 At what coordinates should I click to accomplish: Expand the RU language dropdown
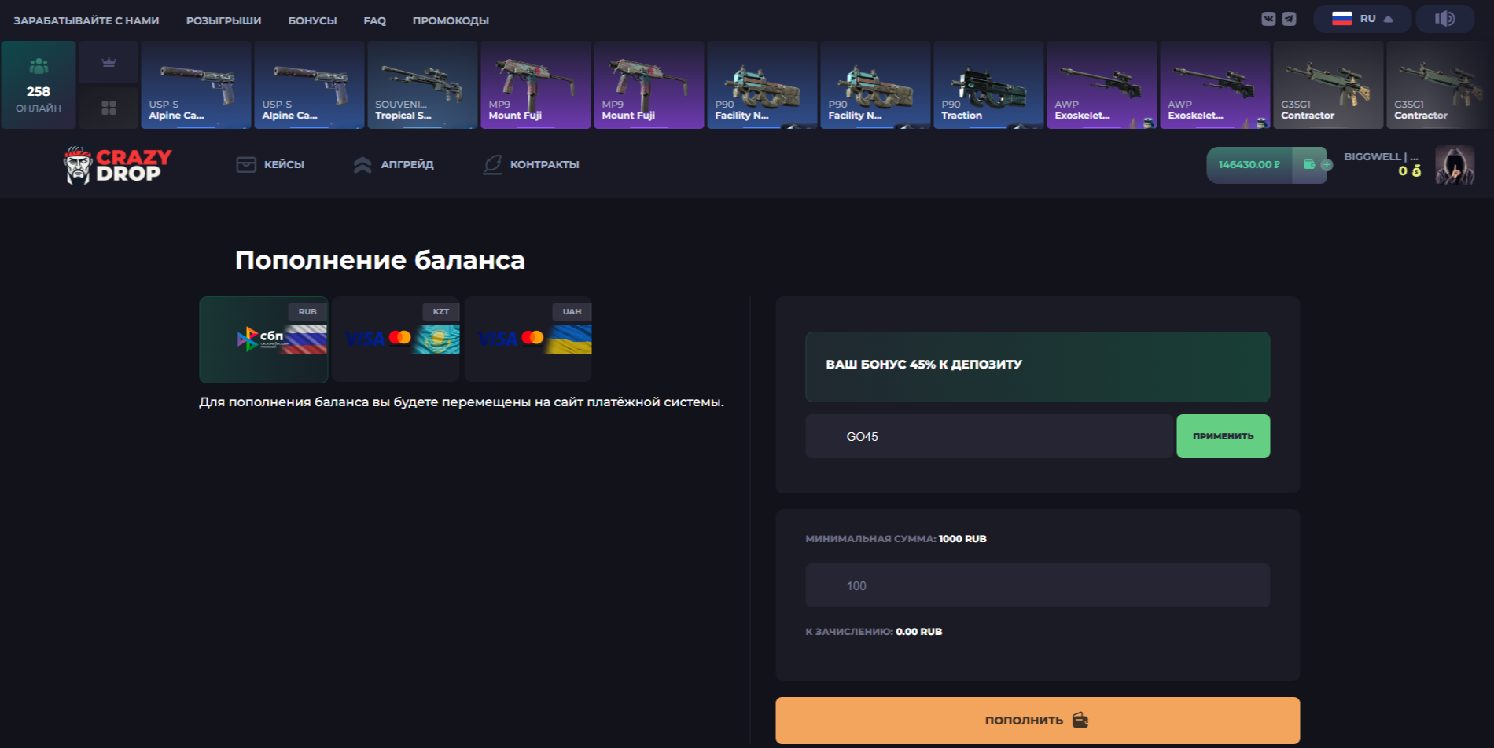tap(1362, 19)
